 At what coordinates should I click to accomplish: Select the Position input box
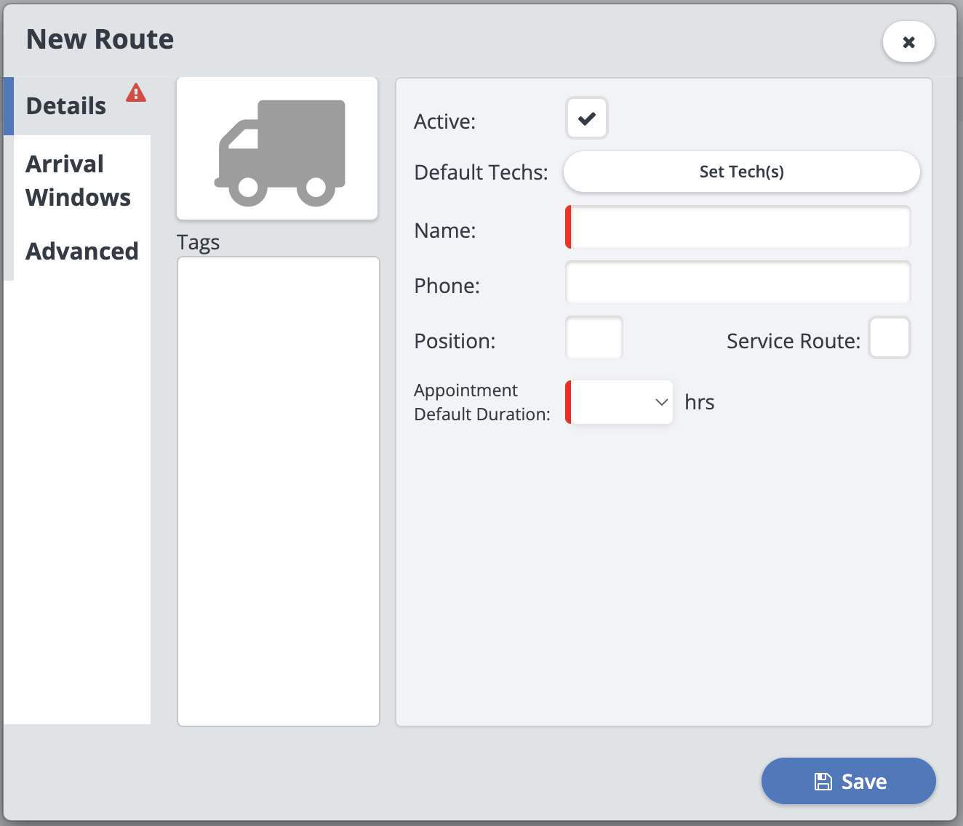594,338
